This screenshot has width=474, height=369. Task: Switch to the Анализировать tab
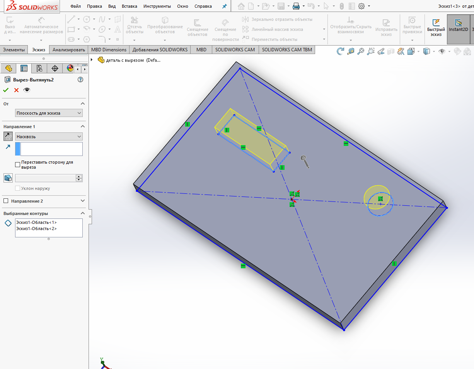[69, 49]
